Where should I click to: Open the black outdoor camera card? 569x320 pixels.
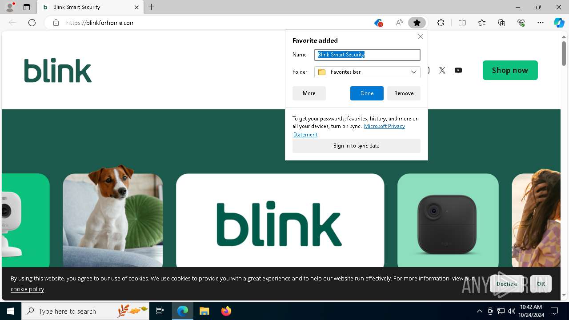tap(448, 220)
